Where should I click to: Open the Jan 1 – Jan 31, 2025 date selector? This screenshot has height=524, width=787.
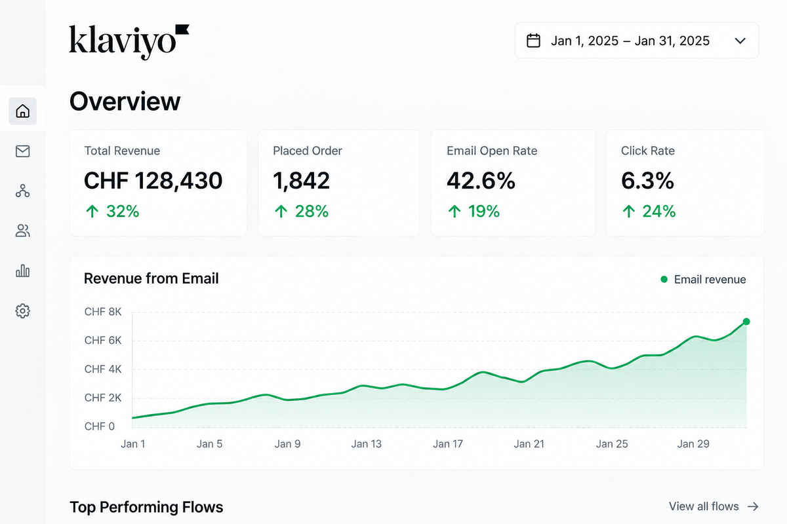point(637,41)
